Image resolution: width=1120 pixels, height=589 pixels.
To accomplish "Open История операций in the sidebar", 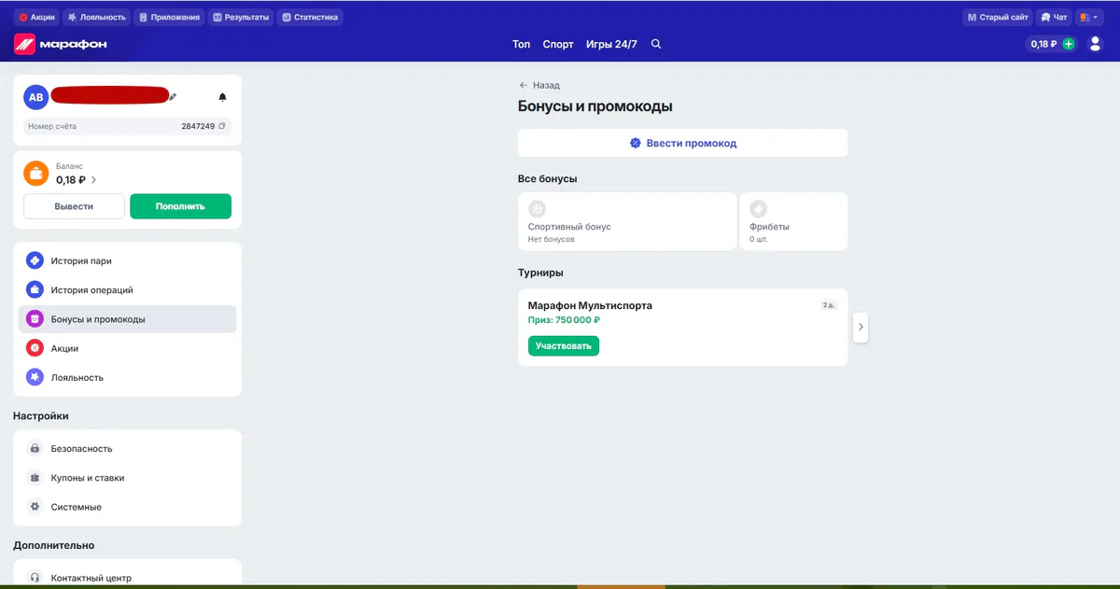I will [128, 290].
